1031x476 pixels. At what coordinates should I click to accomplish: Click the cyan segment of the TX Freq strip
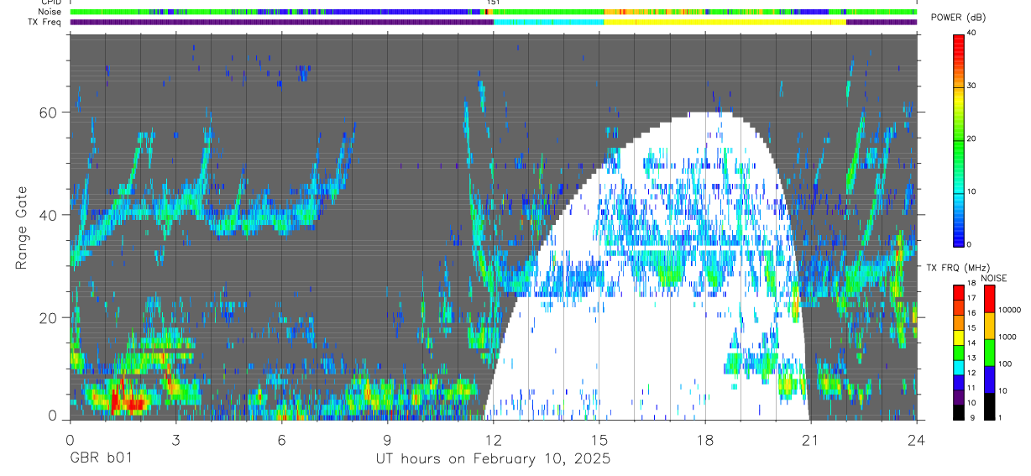[x=549, y=22]
